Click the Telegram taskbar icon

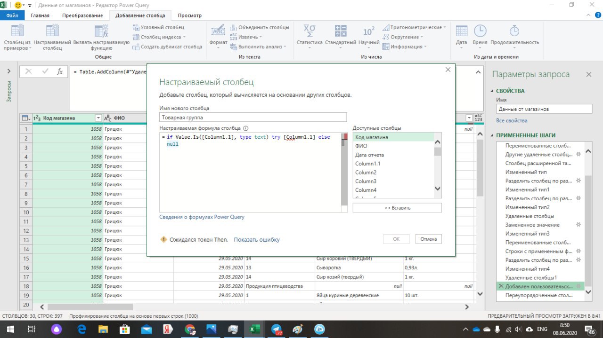click(x=277, y=329)
